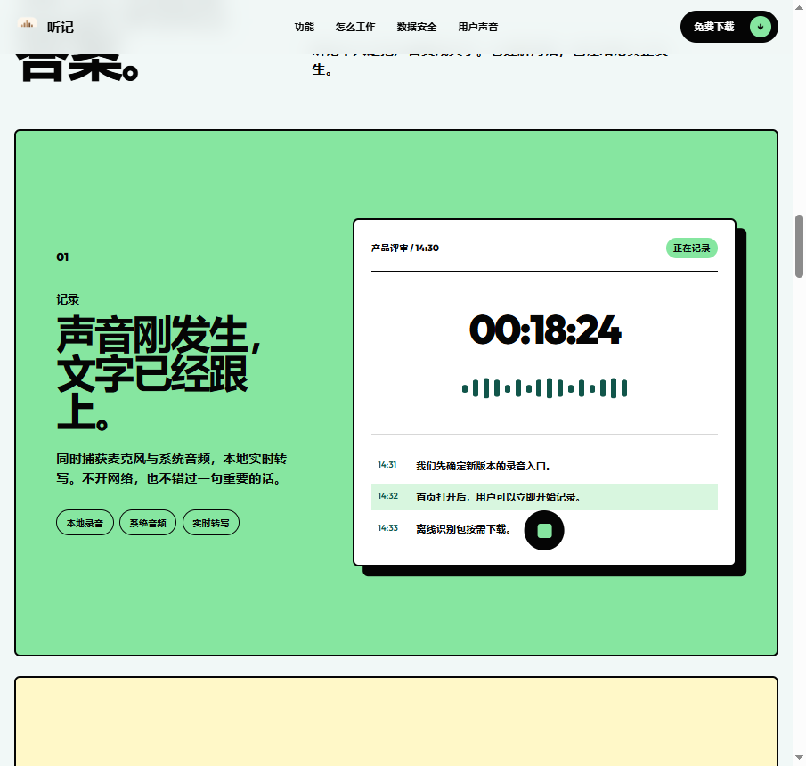
Task: Open the 功能 navigation item
Action: click(304, 27)
